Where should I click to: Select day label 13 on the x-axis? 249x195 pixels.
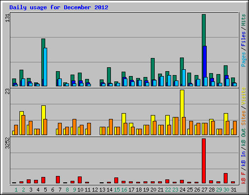point(102,190)
